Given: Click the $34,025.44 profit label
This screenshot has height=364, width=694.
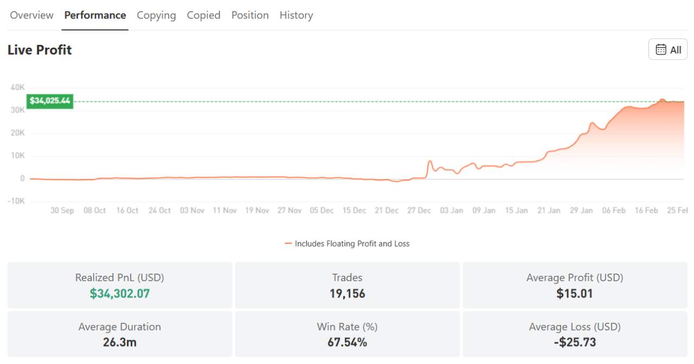Looking at the screenshot, I should point(50,101).
